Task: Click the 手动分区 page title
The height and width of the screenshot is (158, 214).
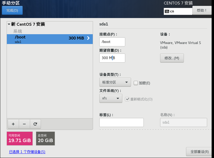Action: 11,3
